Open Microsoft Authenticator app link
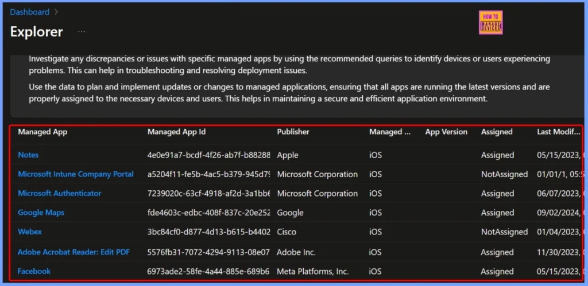Image resolution: width=588 pixels, height=286 pixels. (x=60, y=193)
